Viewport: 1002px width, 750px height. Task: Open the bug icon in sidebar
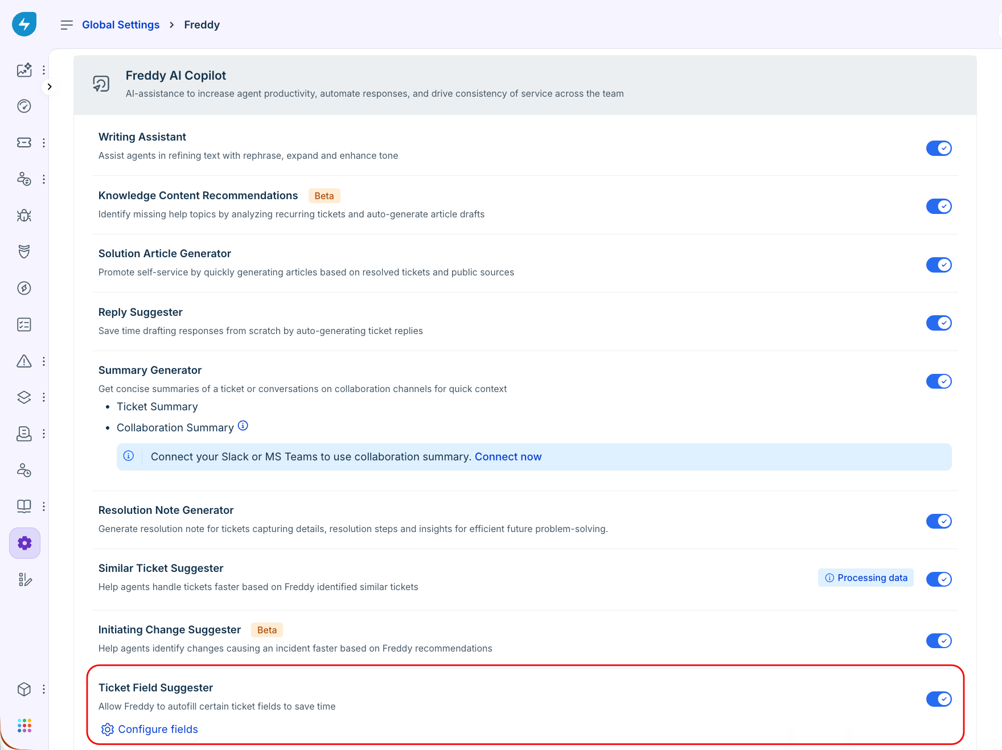point(24,216)
